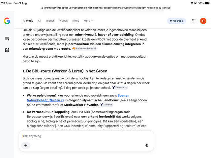
Task: Check the Wi-Fi status icon
Action: coord(192,3)
